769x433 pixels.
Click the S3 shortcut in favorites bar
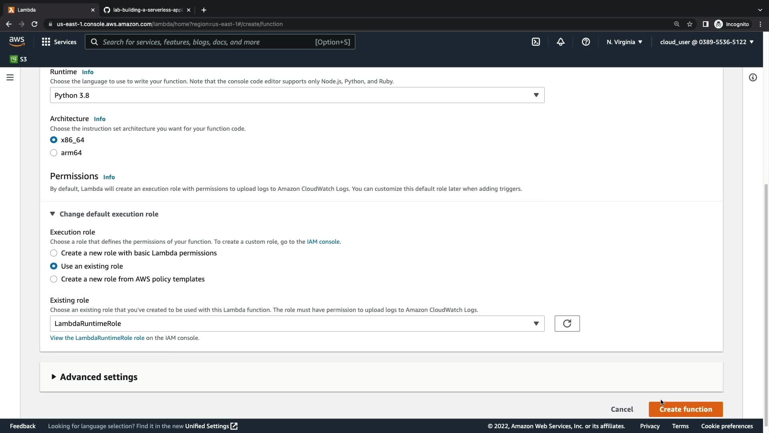pyautogui.click(x=18, y=59)
